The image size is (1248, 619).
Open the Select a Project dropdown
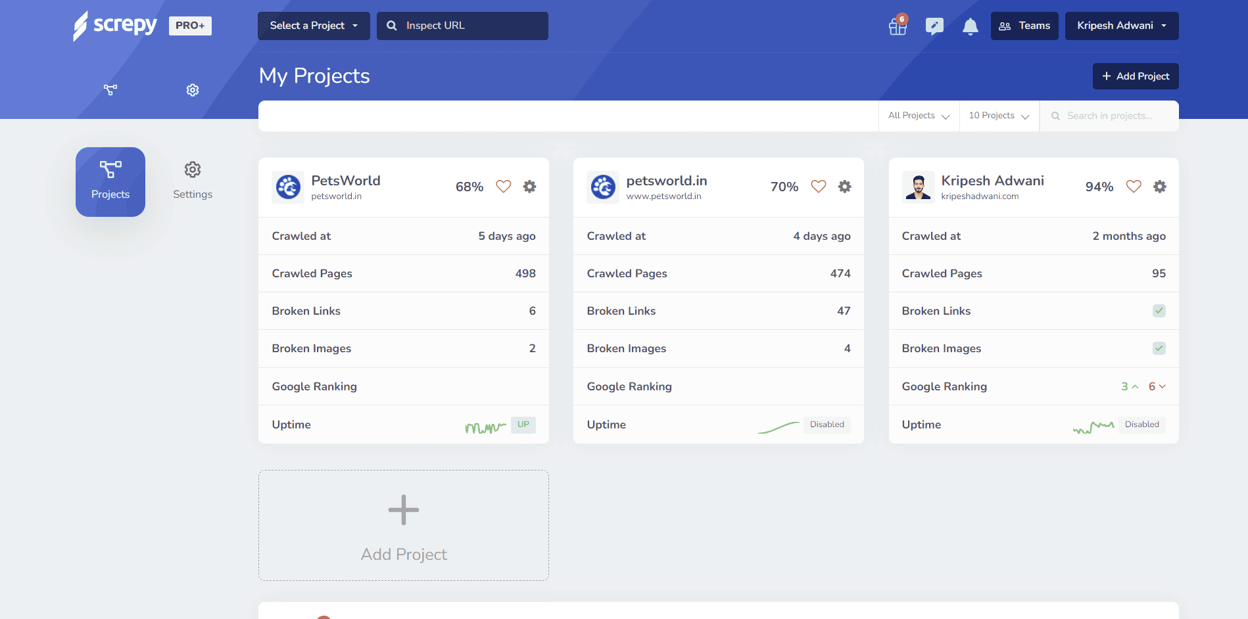coord(314,26)
